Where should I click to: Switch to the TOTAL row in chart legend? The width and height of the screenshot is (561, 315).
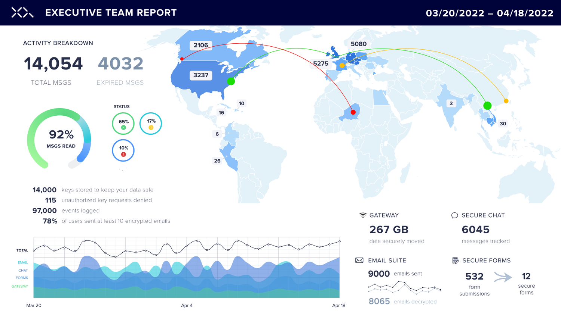pyautogui.click(x=22, y=250)
